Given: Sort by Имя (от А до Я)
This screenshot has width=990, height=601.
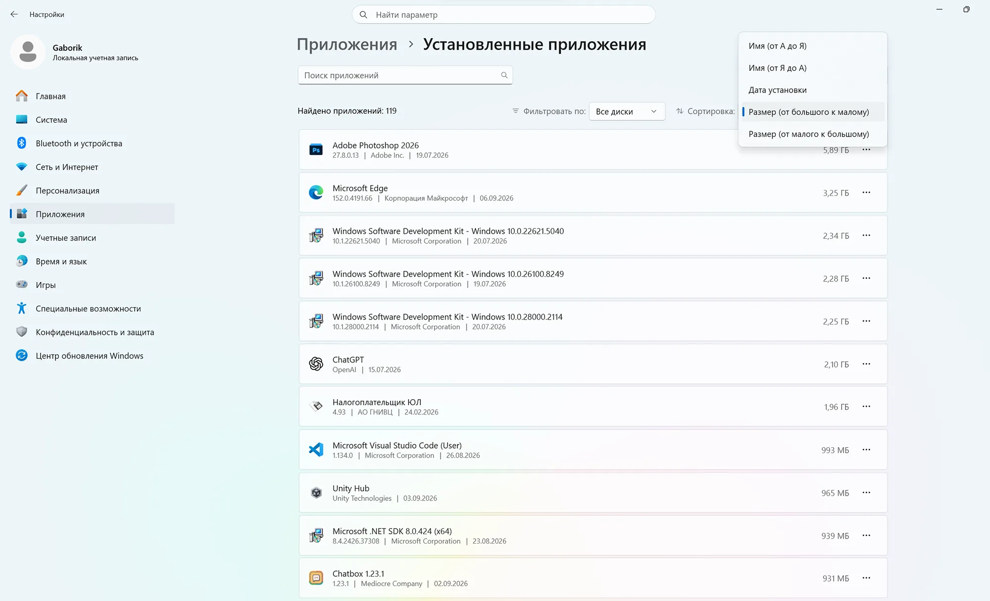Looking at the screenshot, I should [x=813, y=46].
